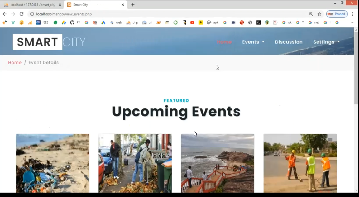This screenshot has width=359, height=197.
Task: Click the Home breadcrumb link
Action: click(15, 62)
